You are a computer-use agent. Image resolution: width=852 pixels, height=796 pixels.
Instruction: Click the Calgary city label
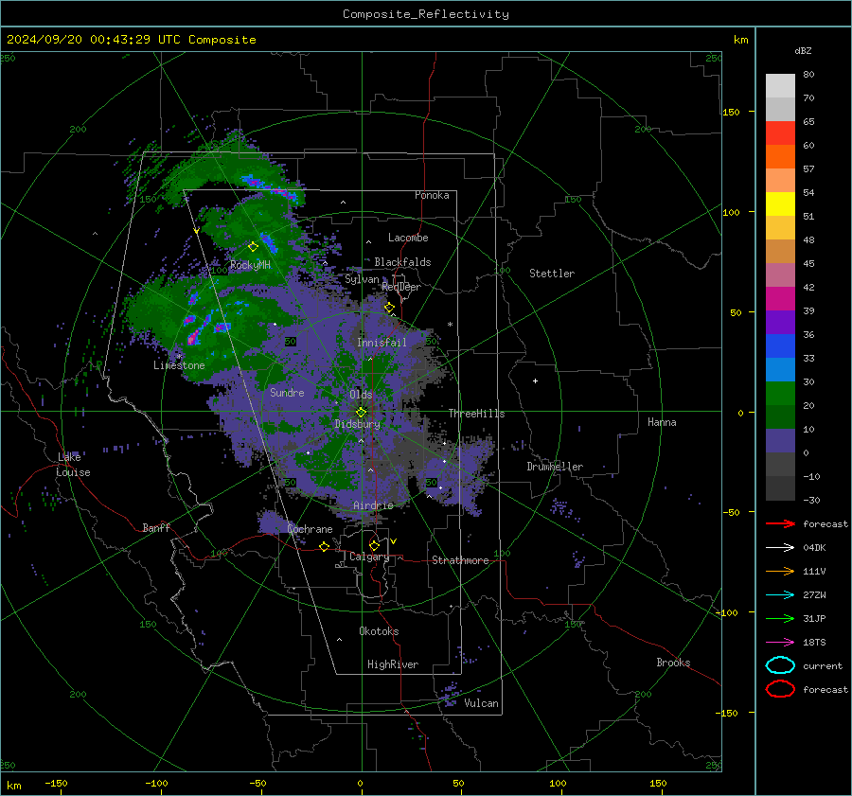(x=369, y=557)
